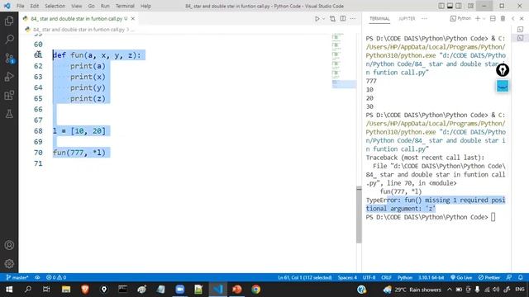Open notifications bell in status bar

click(521, 277)
